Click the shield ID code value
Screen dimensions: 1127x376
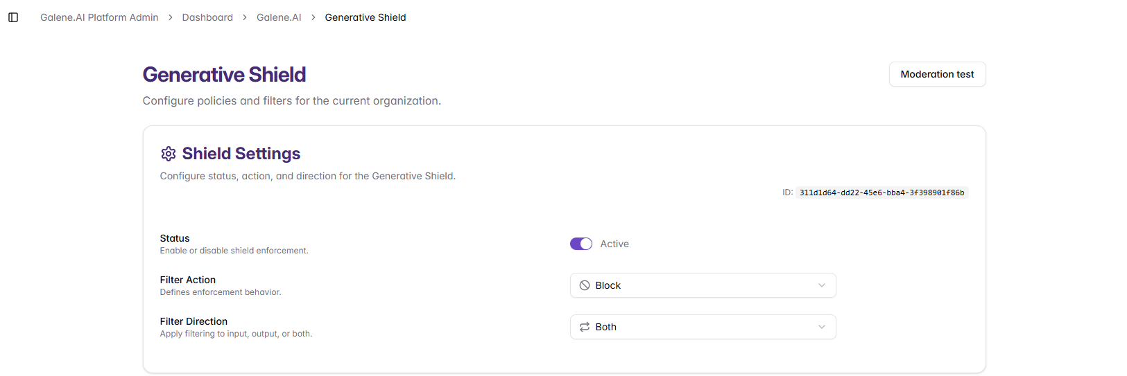point(881,193)
